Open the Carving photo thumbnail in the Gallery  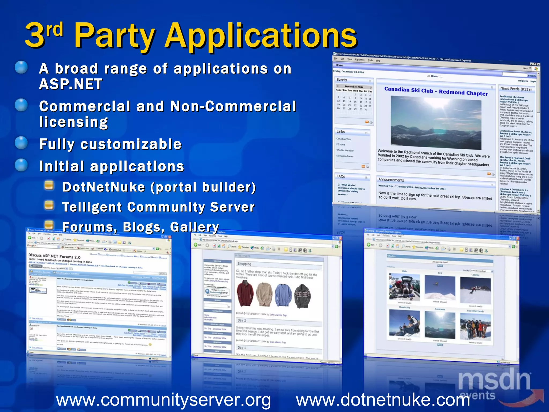[475, 290]
